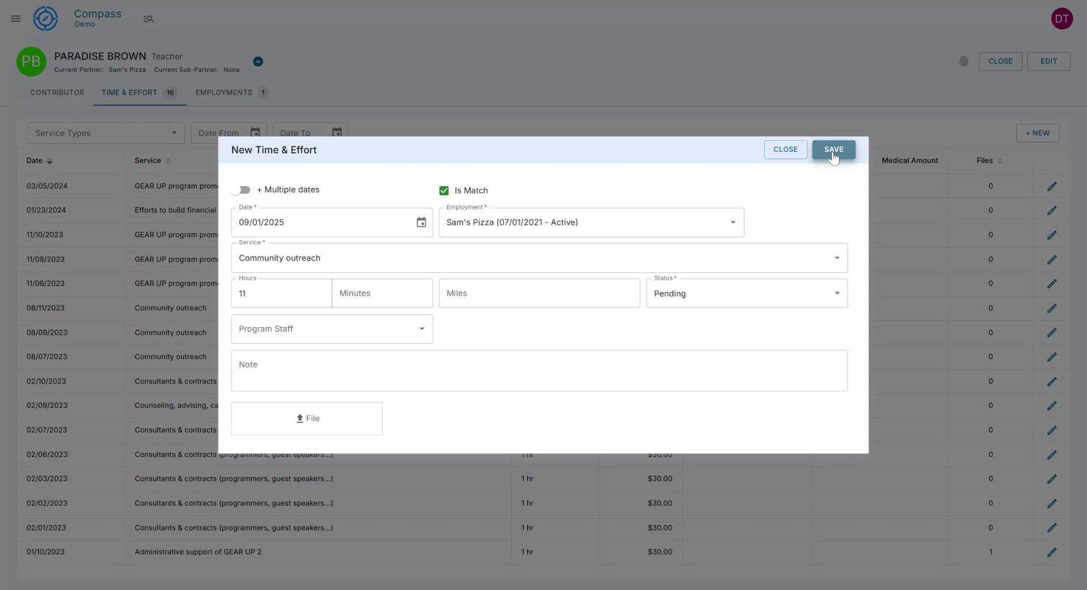Open the navigation hamburger menu
1087x590 pixels.
[x=15, y=18]
